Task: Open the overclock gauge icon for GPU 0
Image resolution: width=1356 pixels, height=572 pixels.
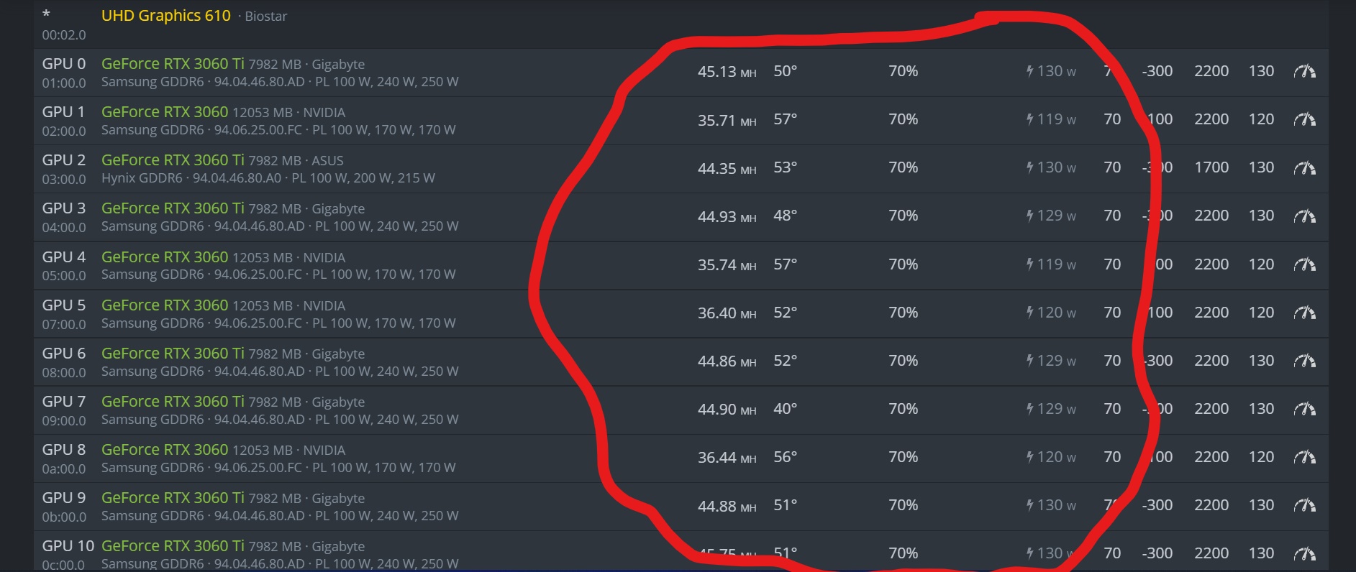Action: (x=1306, y=71)
